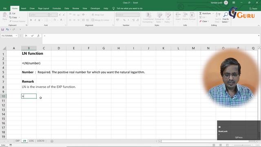Cancel the formula entry with X icon

pos(26,36)
